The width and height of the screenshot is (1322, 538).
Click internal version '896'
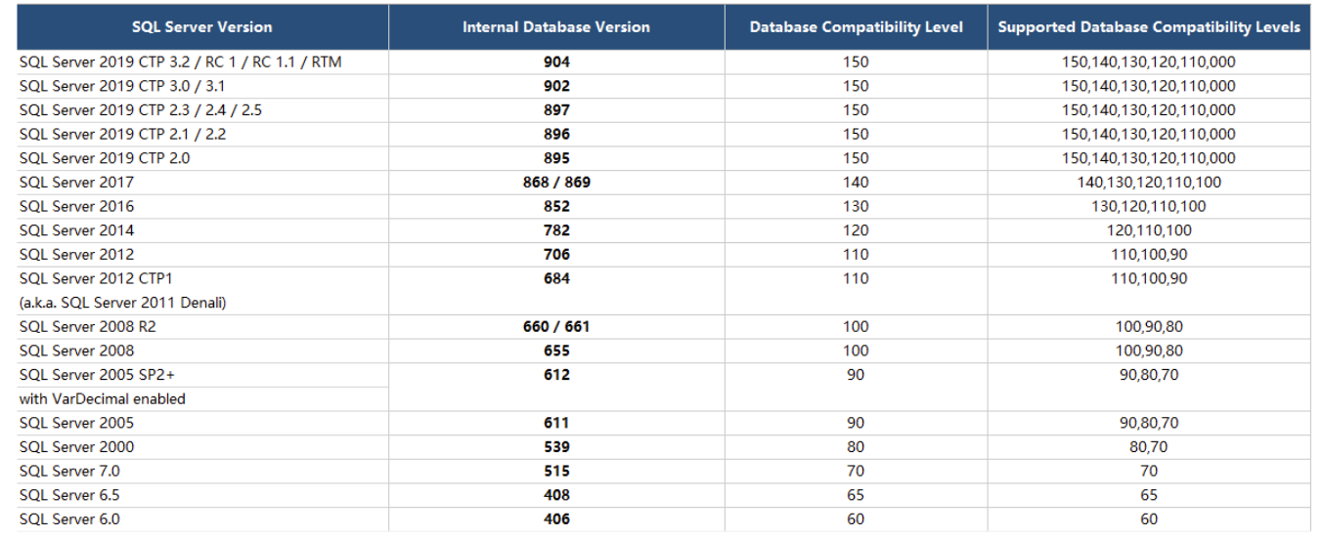point(556,134)
